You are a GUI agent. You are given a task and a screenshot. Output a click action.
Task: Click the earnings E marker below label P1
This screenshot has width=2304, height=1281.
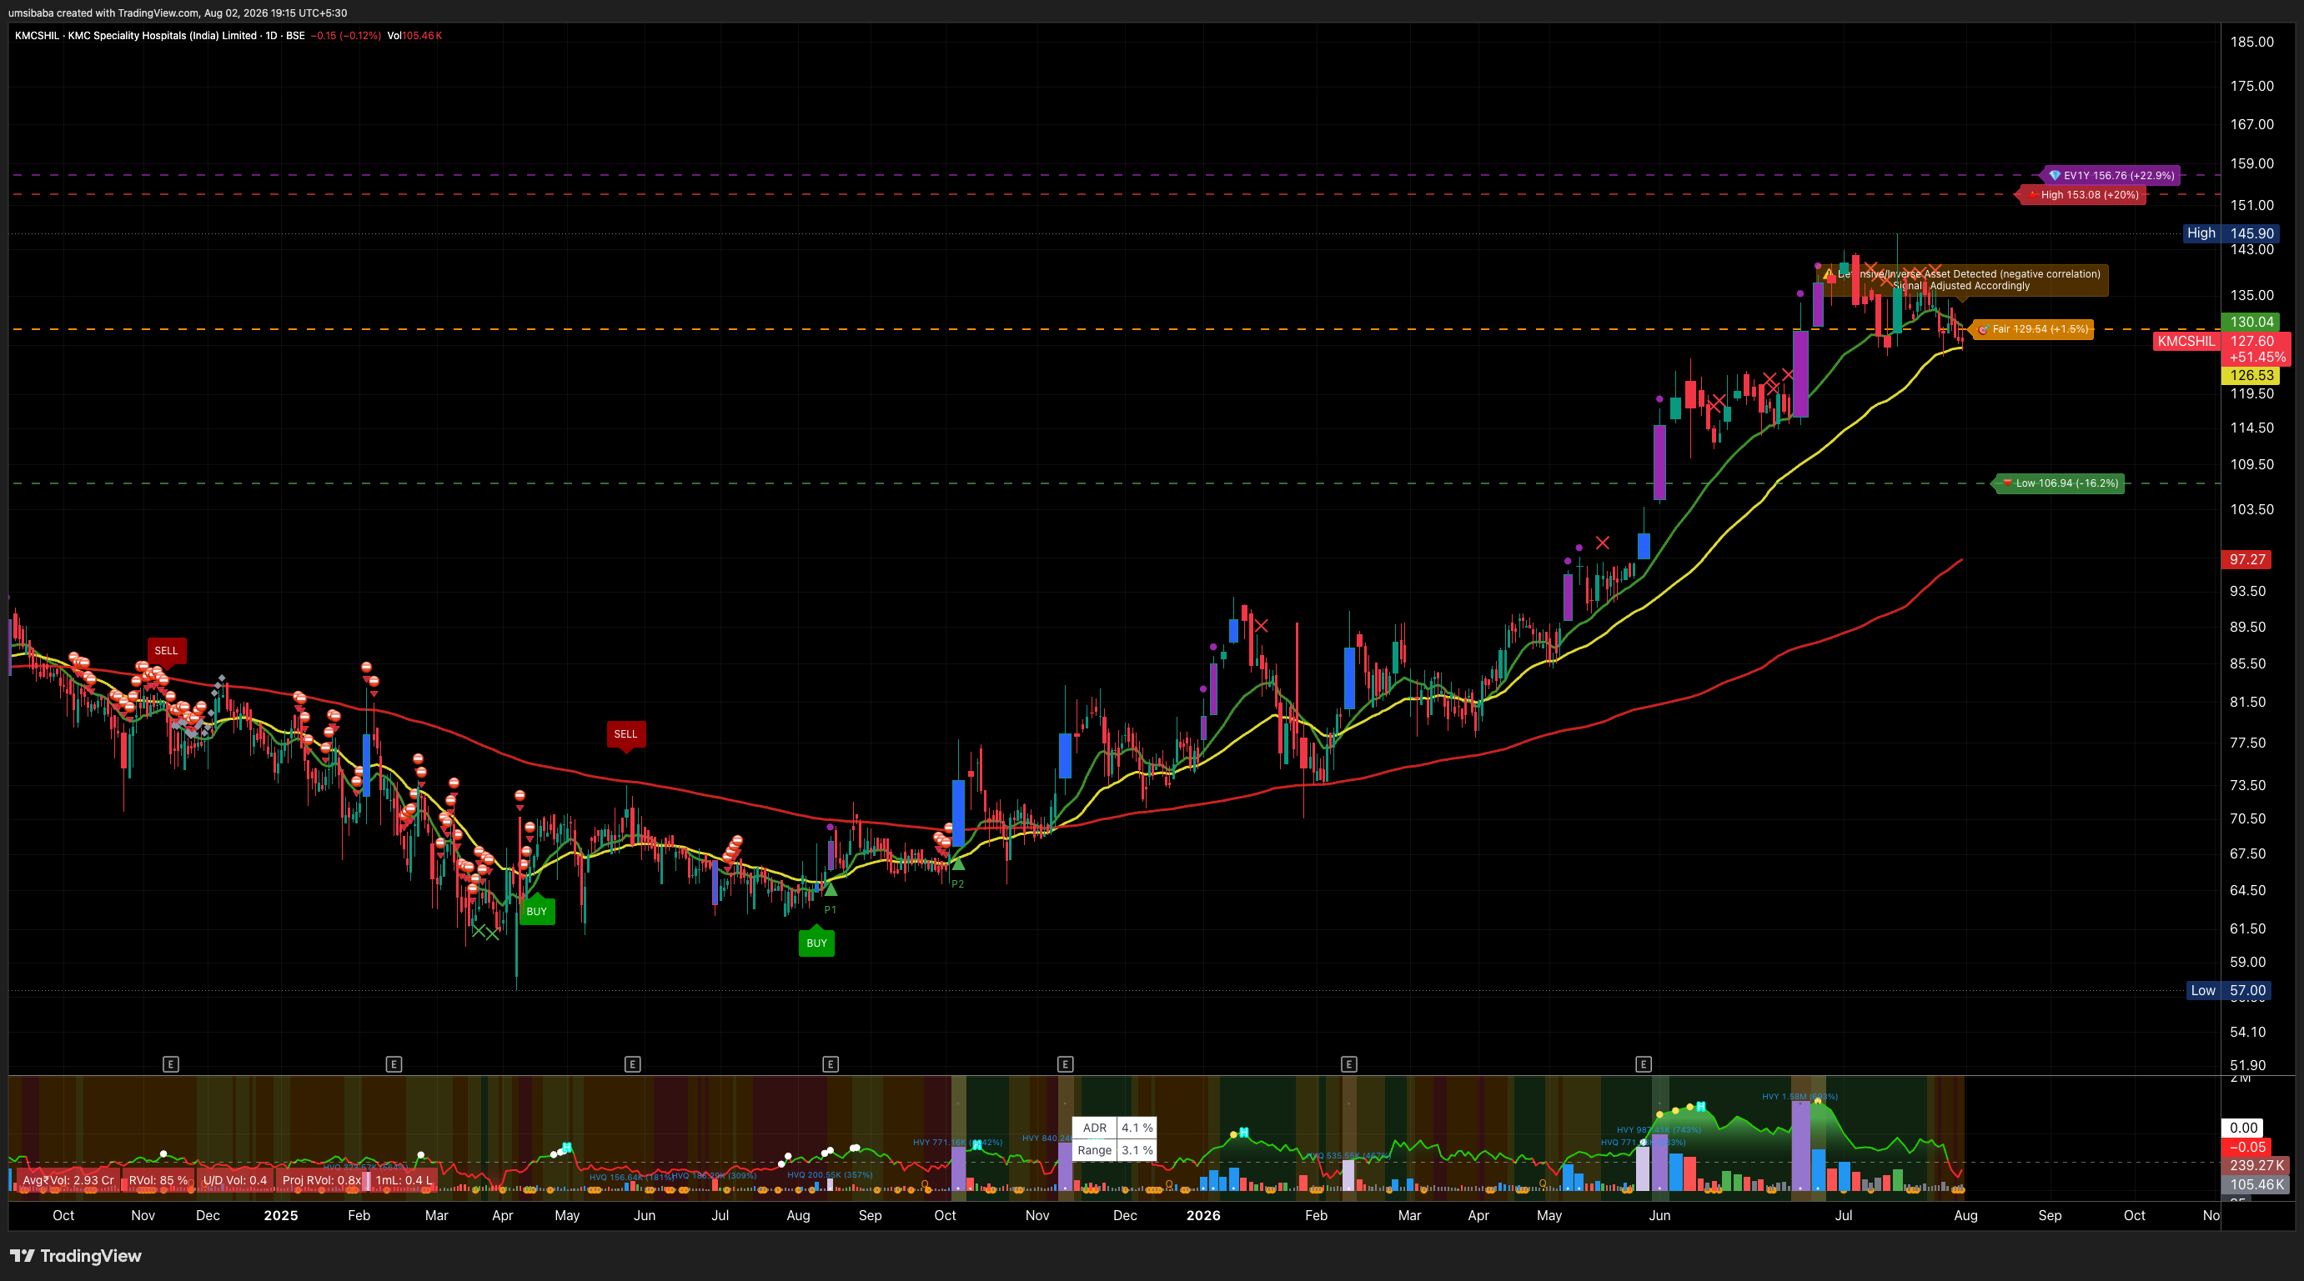click(x=830, y=1063)
